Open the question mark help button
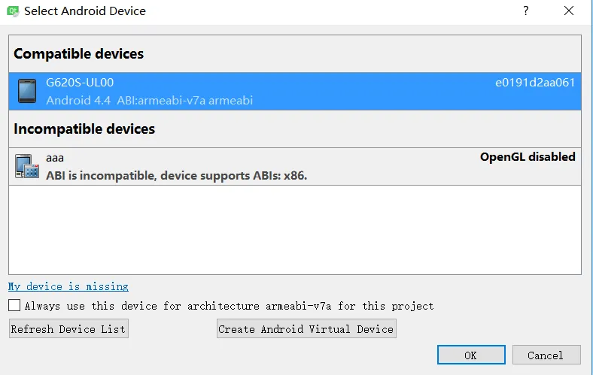Screen dimensions: 593x375 (x=526, y=11)
